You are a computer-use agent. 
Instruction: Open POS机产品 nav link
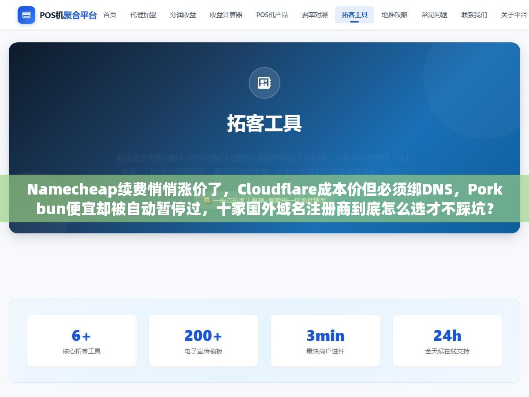(272, 15)
